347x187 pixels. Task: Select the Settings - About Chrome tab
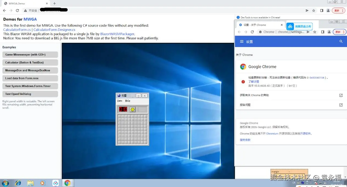261,25
